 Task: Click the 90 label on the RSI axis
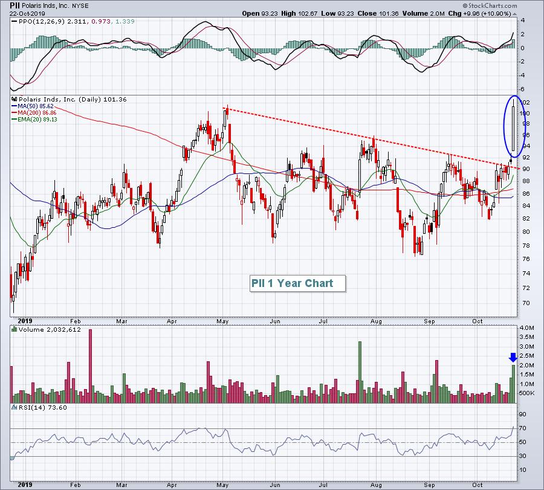[522, 414]
